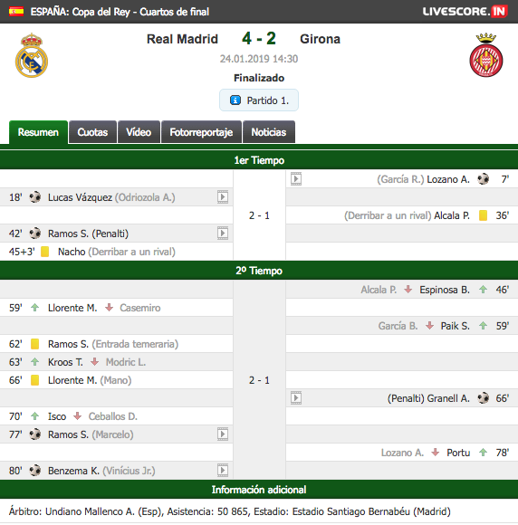Open the Girona team name link
Viewport: 518px width, 525px height.
320,39
